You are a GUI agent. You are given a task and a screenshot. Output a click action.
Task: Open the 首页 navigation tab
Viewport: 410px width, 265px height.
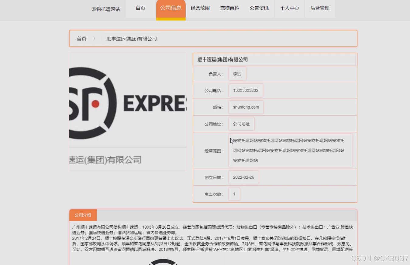pyautogui.click(x=140, y=8)
